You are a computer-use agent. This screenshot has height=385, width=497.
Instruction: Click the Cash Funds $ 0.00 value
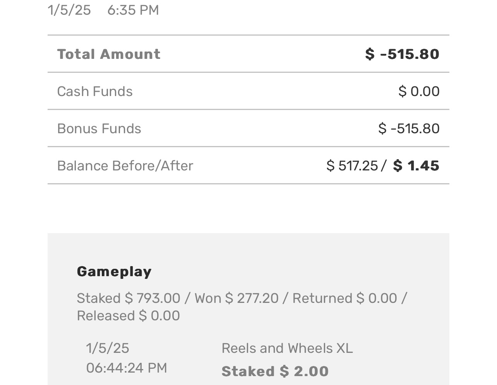point(419,91)
